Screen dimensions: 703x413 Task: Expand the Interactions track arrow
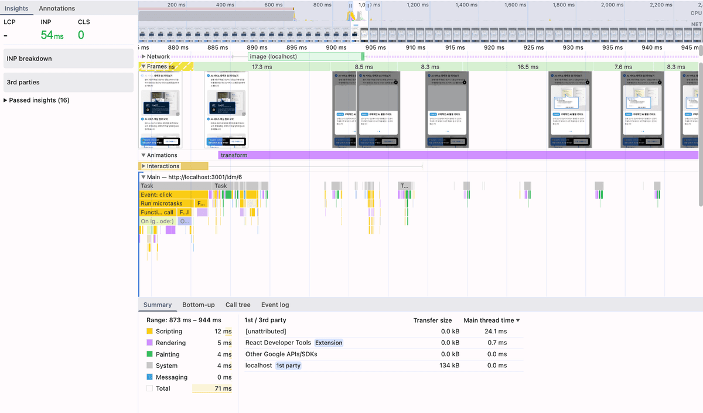tap(144, 166)
